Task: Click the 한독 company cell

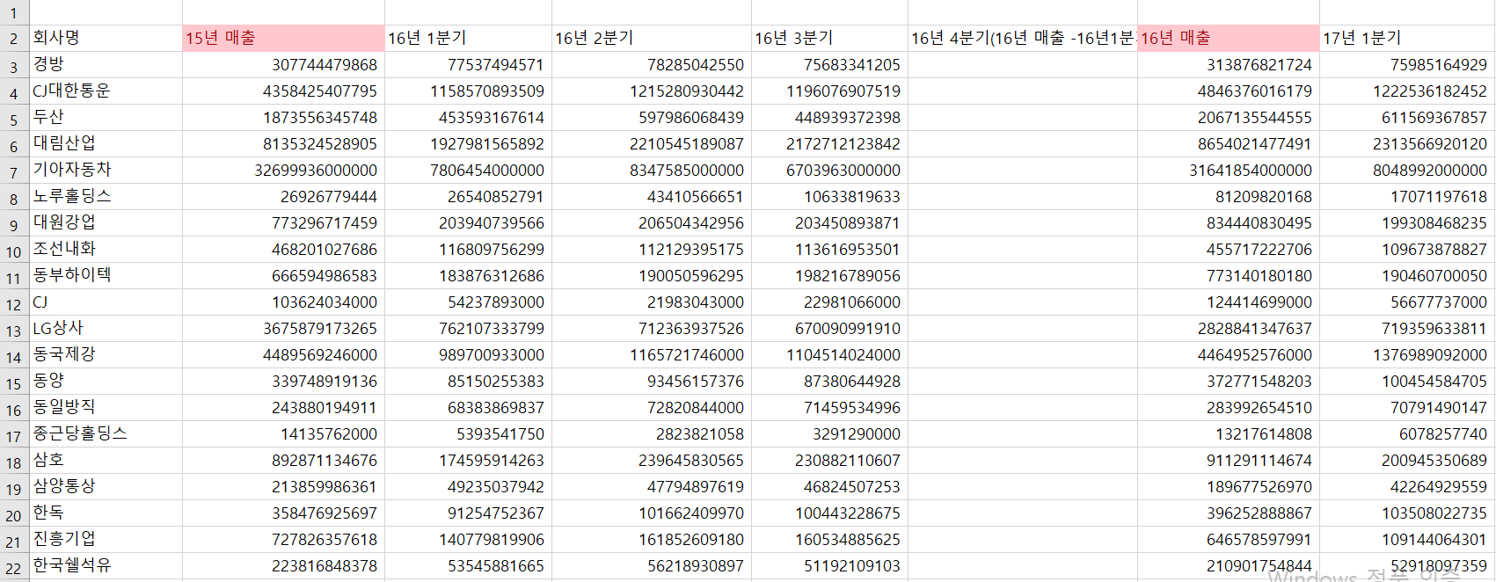Action: coord(106,513)
